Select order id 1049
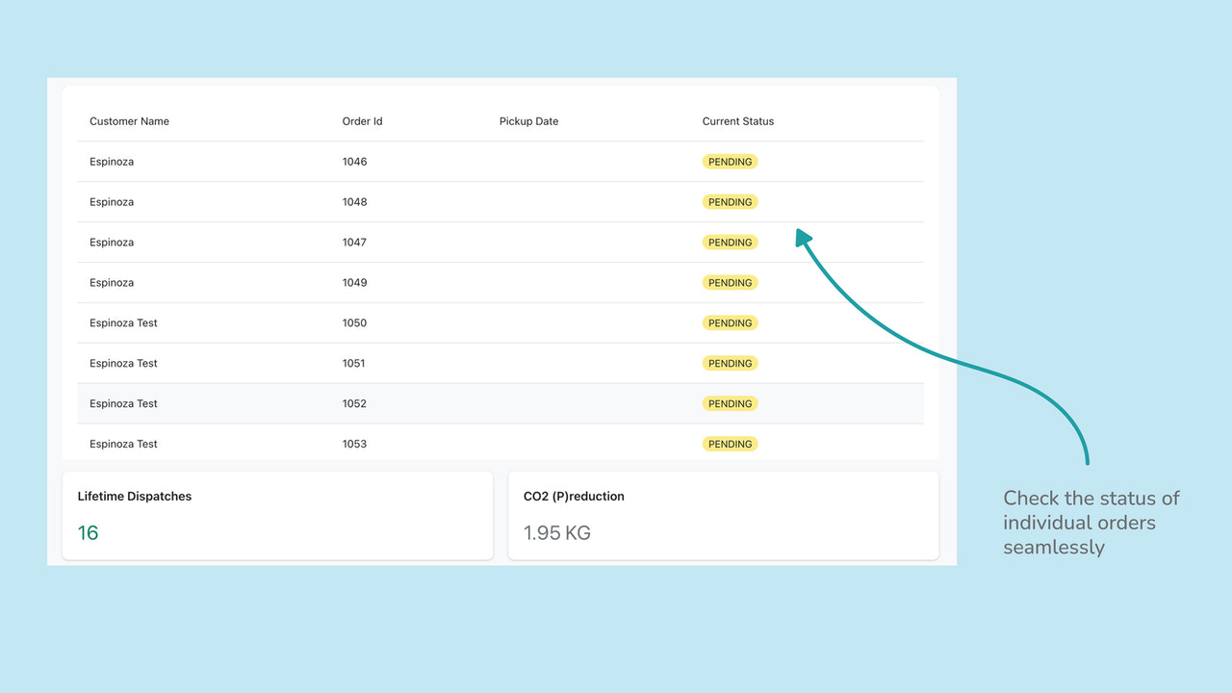The height and width of the screenshot is (693, 1232). click(x=354, y=283)
